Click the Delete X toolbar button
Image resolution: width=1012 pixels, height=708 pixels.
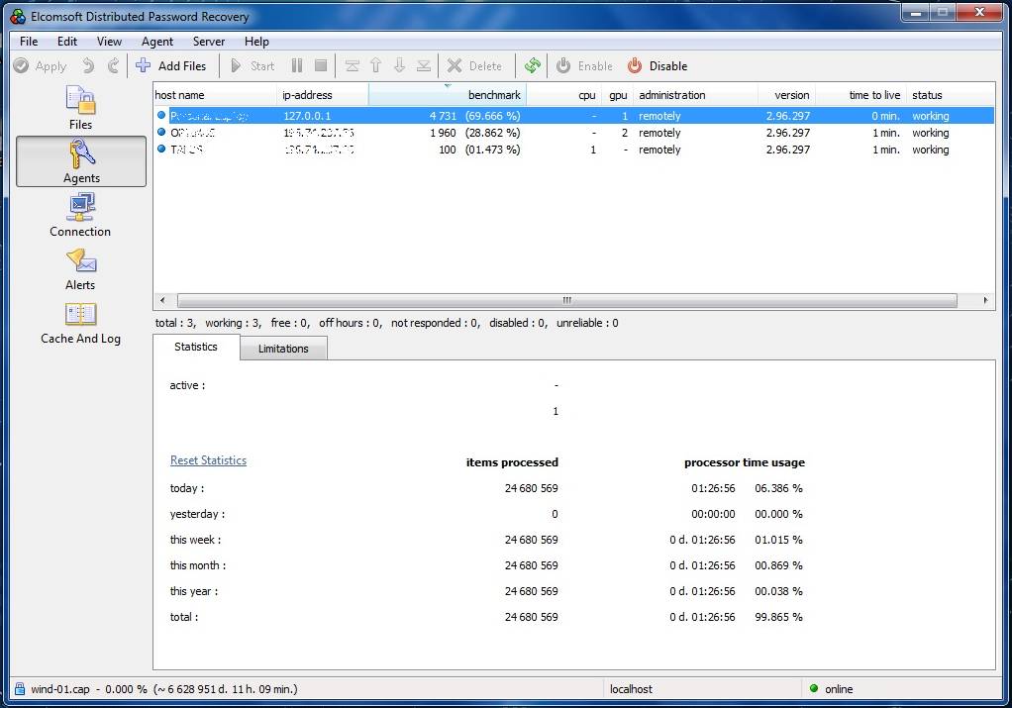[x=474, y=65]
